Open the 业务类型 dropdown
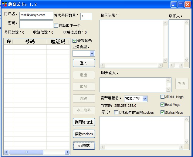Viewport: 193px width, 157px height. (92, 54)
